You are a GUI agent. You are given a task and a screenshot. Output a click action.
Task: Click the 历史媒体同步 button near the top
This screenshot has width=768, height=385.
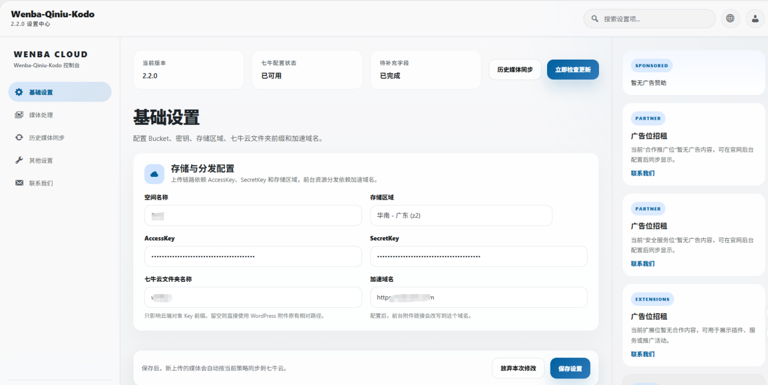[x=515, y=69]
